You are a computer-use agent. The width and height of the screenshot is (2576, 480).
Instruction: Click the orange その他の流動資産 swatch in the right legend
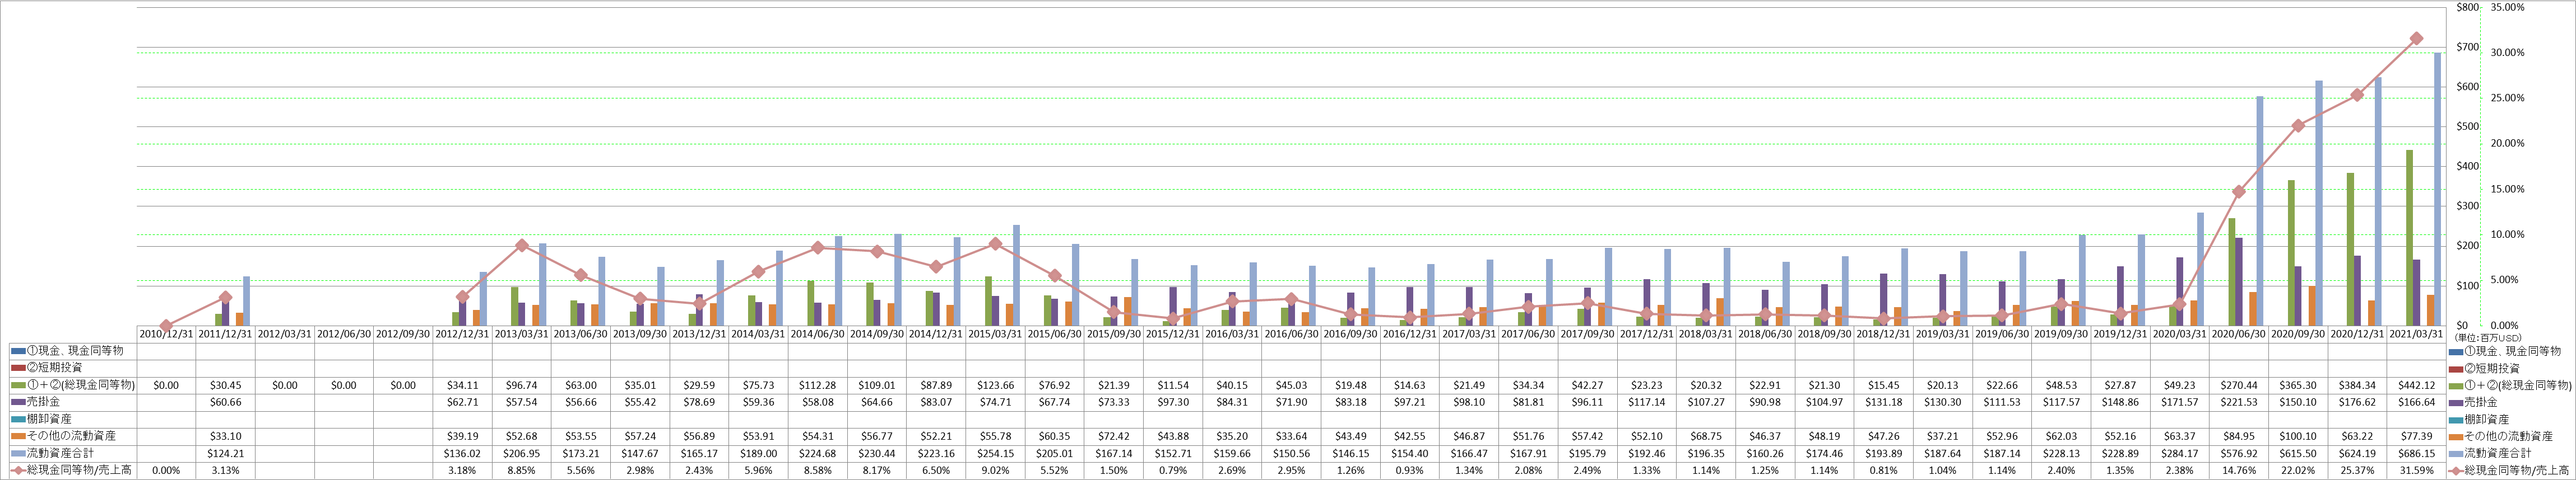tap(2456, 436)
